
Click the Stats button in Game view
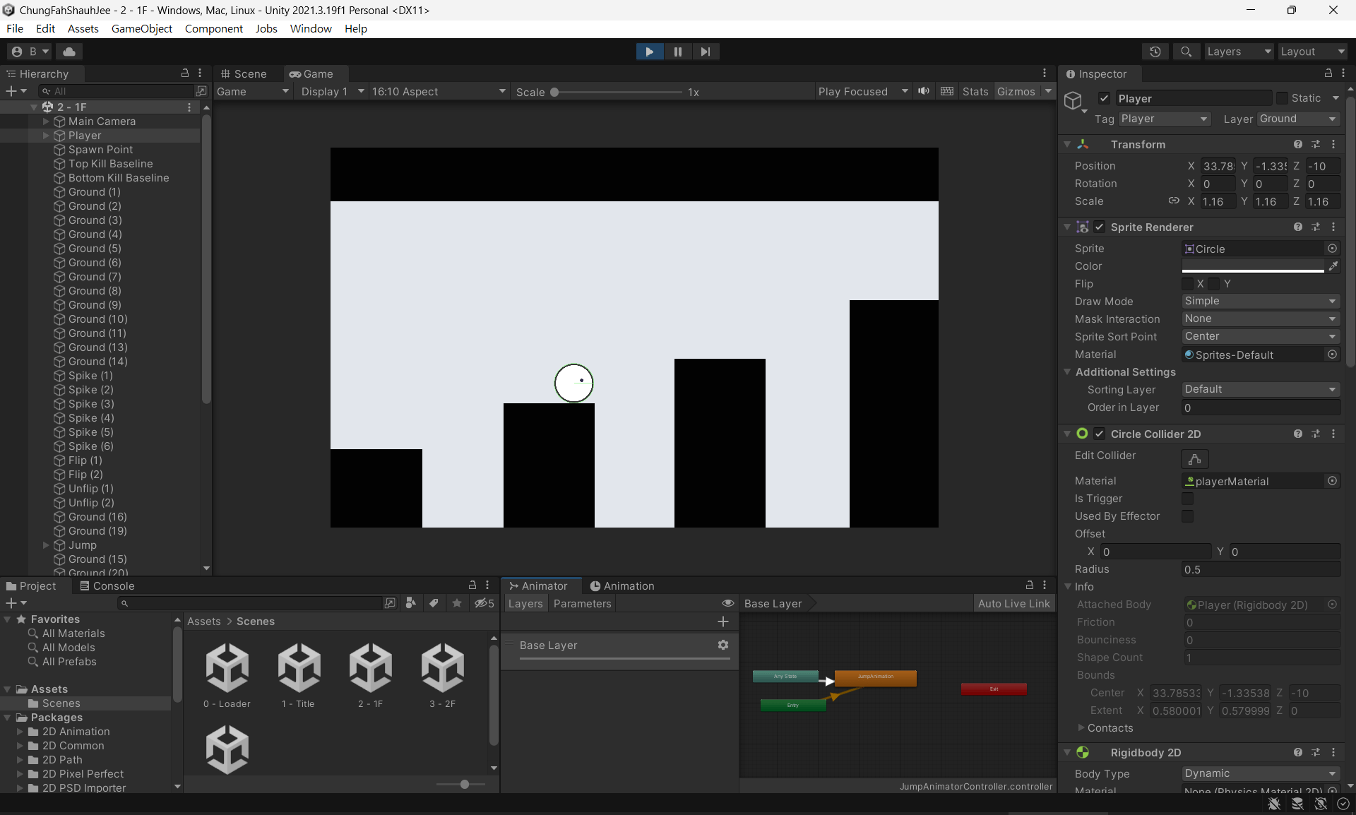point(975,92)
